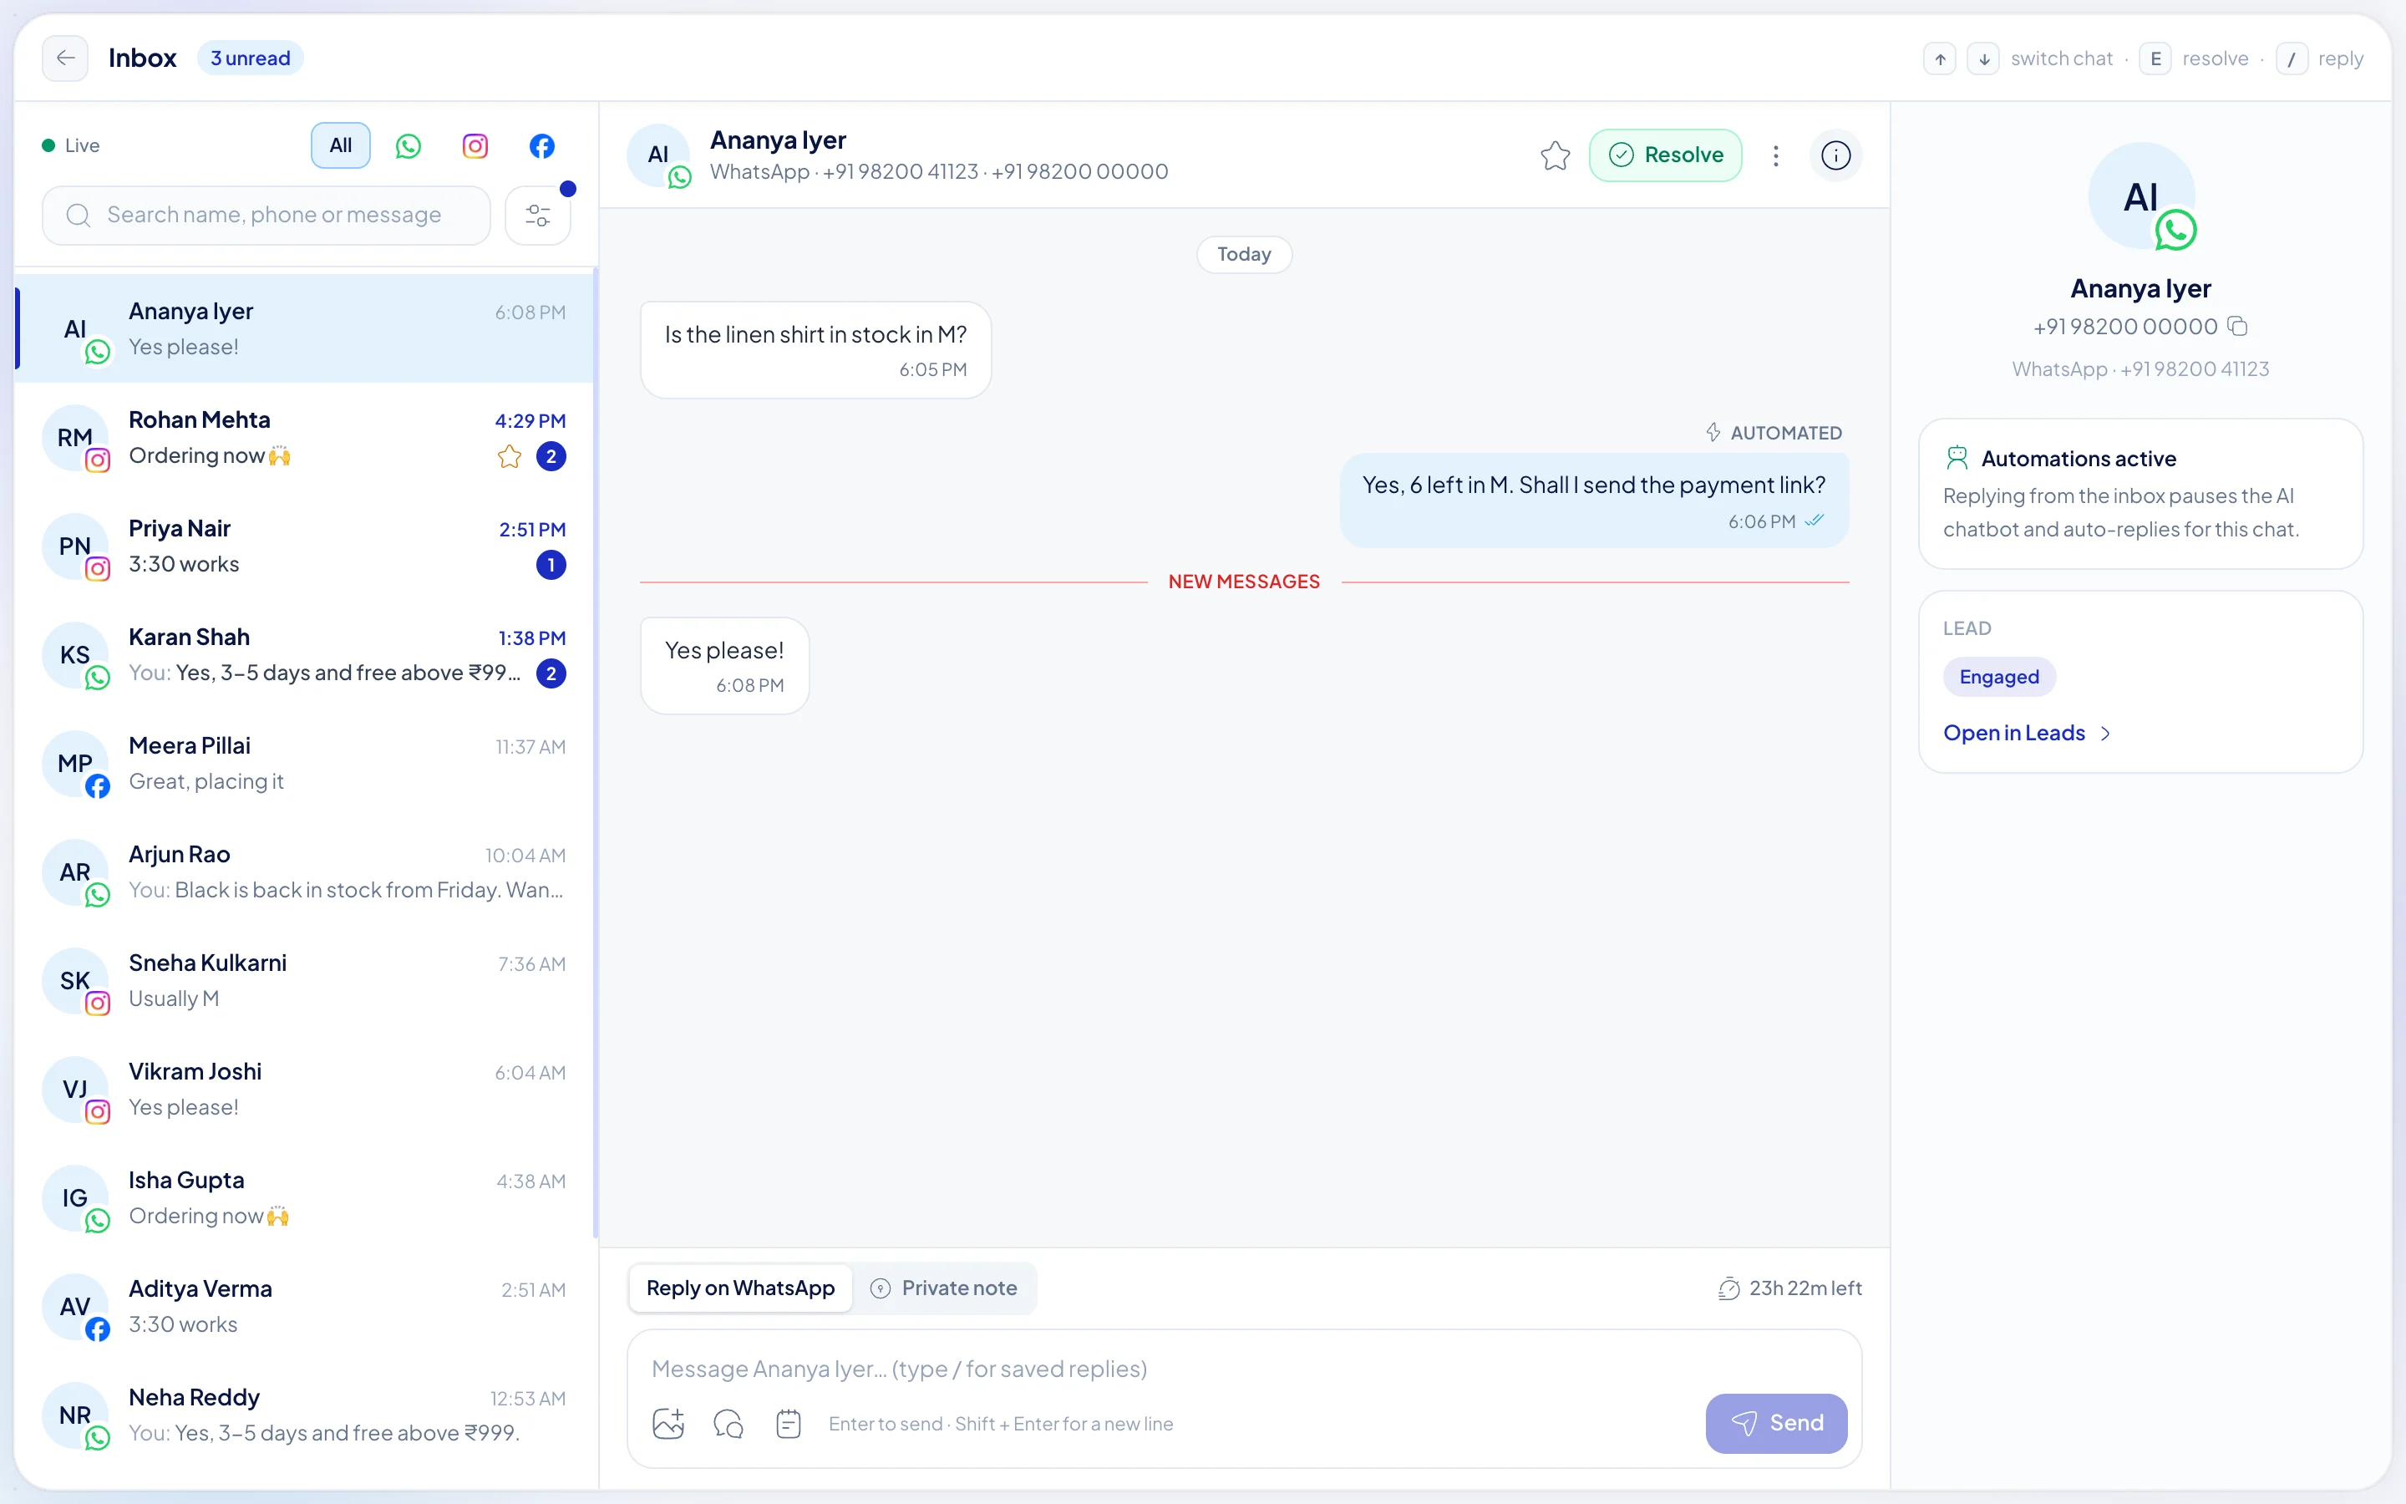Filter chats by Instagram channel icon
Screen dimensions: 2406x1504
tap(475, 146)
